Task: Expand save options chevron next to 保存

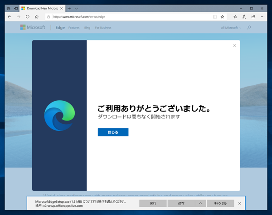Action: click(x=200, y=203)
